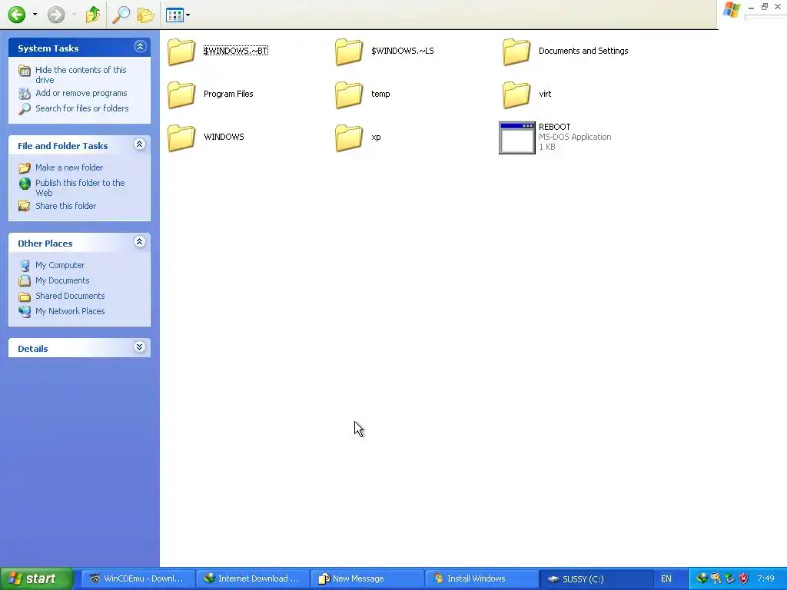Open My Network Places link
The image size is (787, 590).
point(70,311)
